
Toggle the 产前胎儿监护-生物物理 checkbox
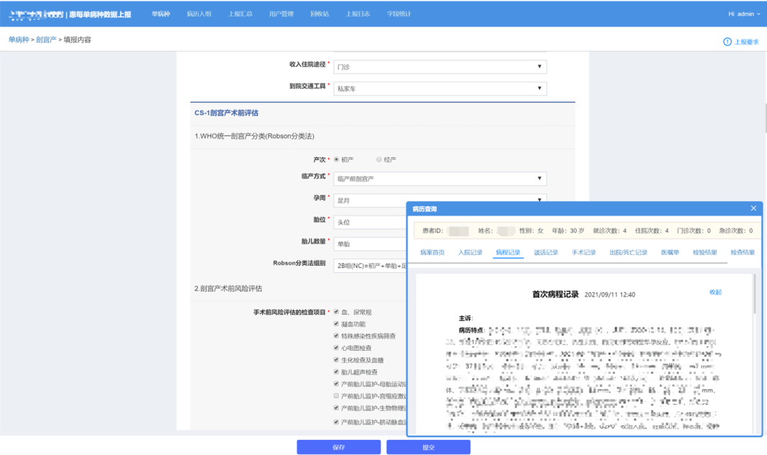tap(336, 408)
